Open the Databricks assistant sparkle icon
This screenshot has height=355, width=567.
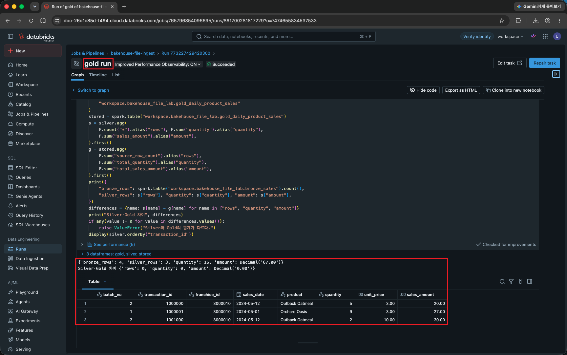(534, 36)
